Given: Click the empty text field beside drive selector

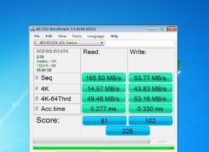Looking at the screenshot, I should point(140,43).
